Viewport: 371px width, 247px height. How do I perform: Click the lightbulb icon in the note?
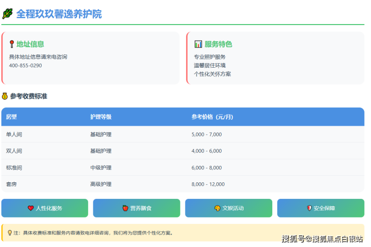[10, 233]
